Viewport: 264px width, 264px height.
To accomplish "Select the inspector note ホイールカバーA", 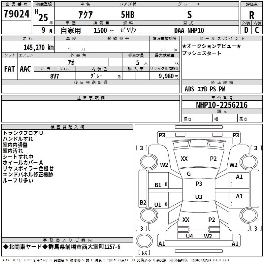I will click(23, 162).
